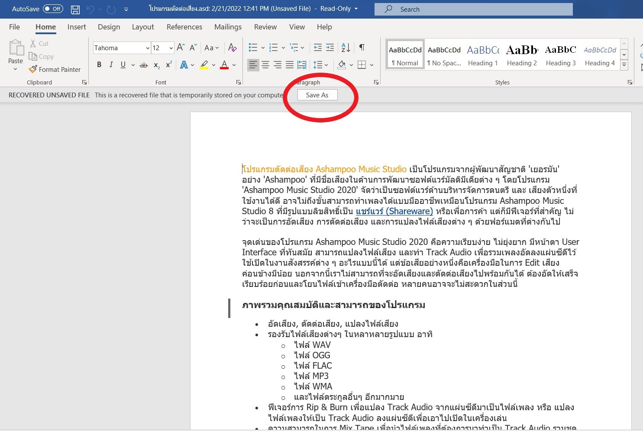The height and width of the screenshot is (431, 643).
Task: Toggle Bold formatting
Action: [x=99, y=65]
